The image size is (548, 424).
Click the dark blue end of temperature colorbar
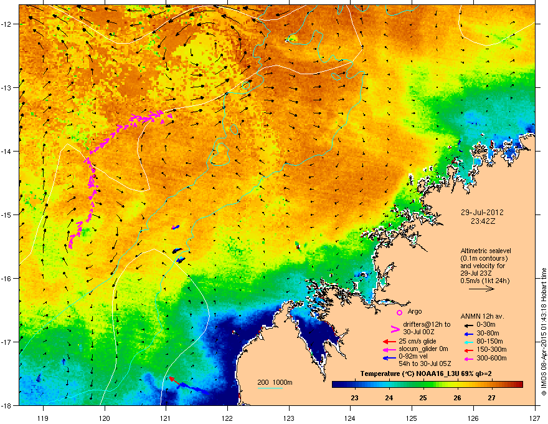pyautogui.click(x=339, y=385)
